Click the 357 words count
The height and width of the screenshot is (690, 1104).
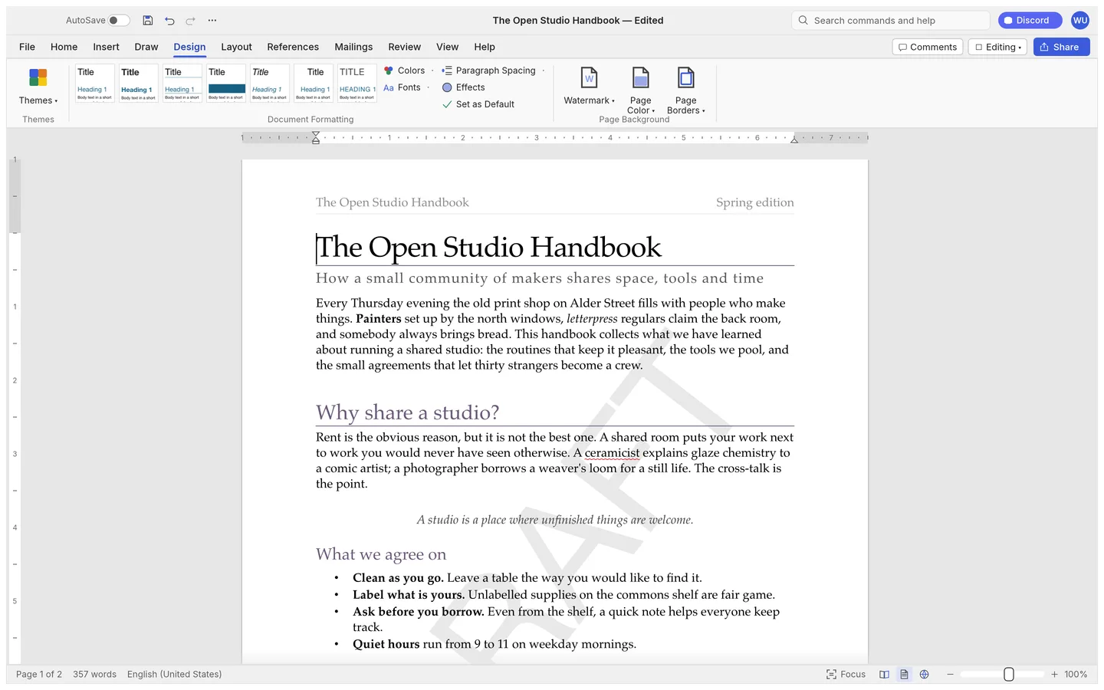point(94,675)
